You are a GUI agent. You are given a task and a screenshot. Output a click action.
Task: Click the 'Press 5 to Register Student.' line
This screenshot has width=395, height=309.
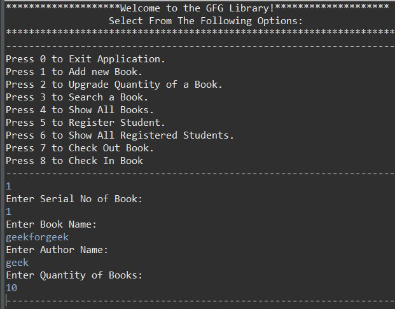click(x=85, y=123)
